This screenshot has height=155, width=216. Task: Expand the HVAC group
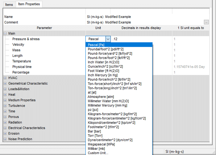click(x=5, y=78)
